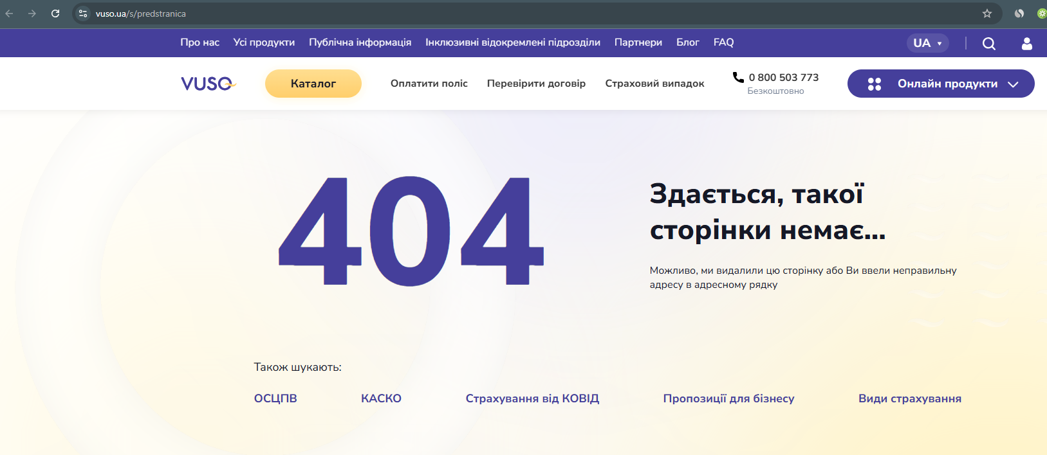Screen dimensions: 1047x455
Task: Click the phone handset icon
Action: 738,77
